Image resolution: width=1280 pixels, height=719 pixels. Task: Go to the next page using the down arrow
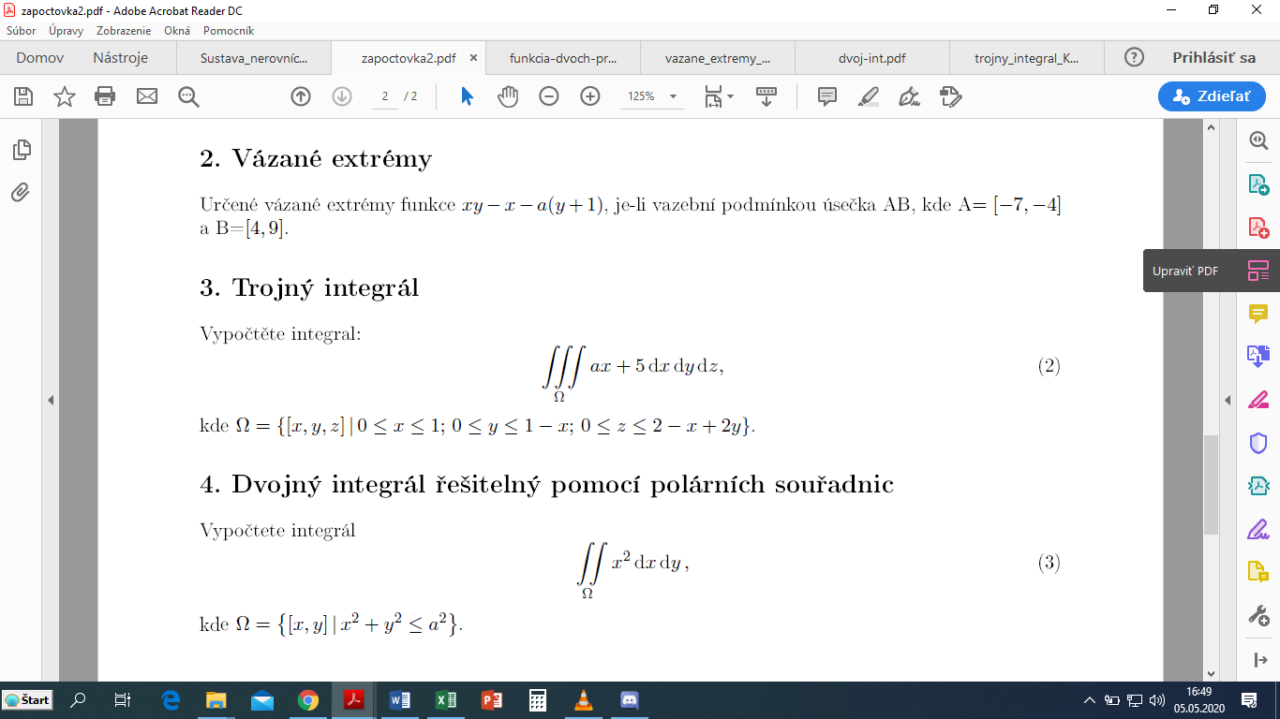(342, 96)
